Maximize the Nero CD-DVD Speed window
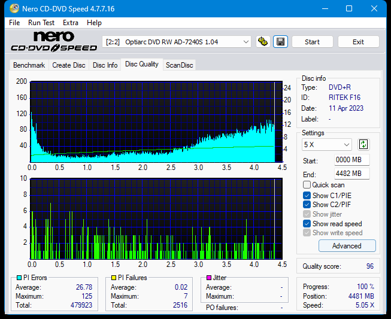This screenshot has height=319, width=391. coord(349,8)
